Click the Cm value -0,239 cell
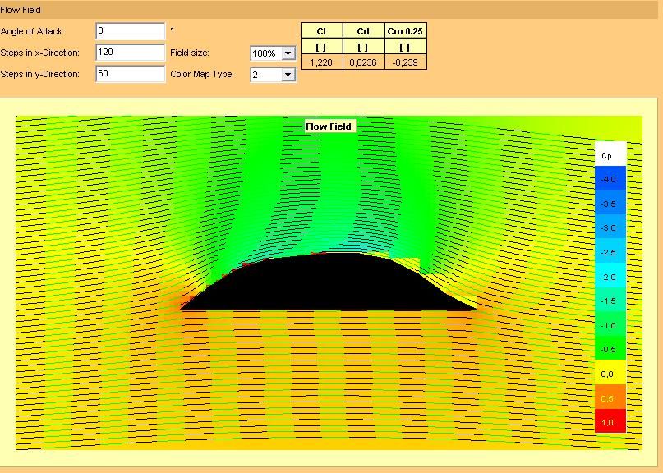The height and width of the screenshot is (473, 663). tap(405, 62)
